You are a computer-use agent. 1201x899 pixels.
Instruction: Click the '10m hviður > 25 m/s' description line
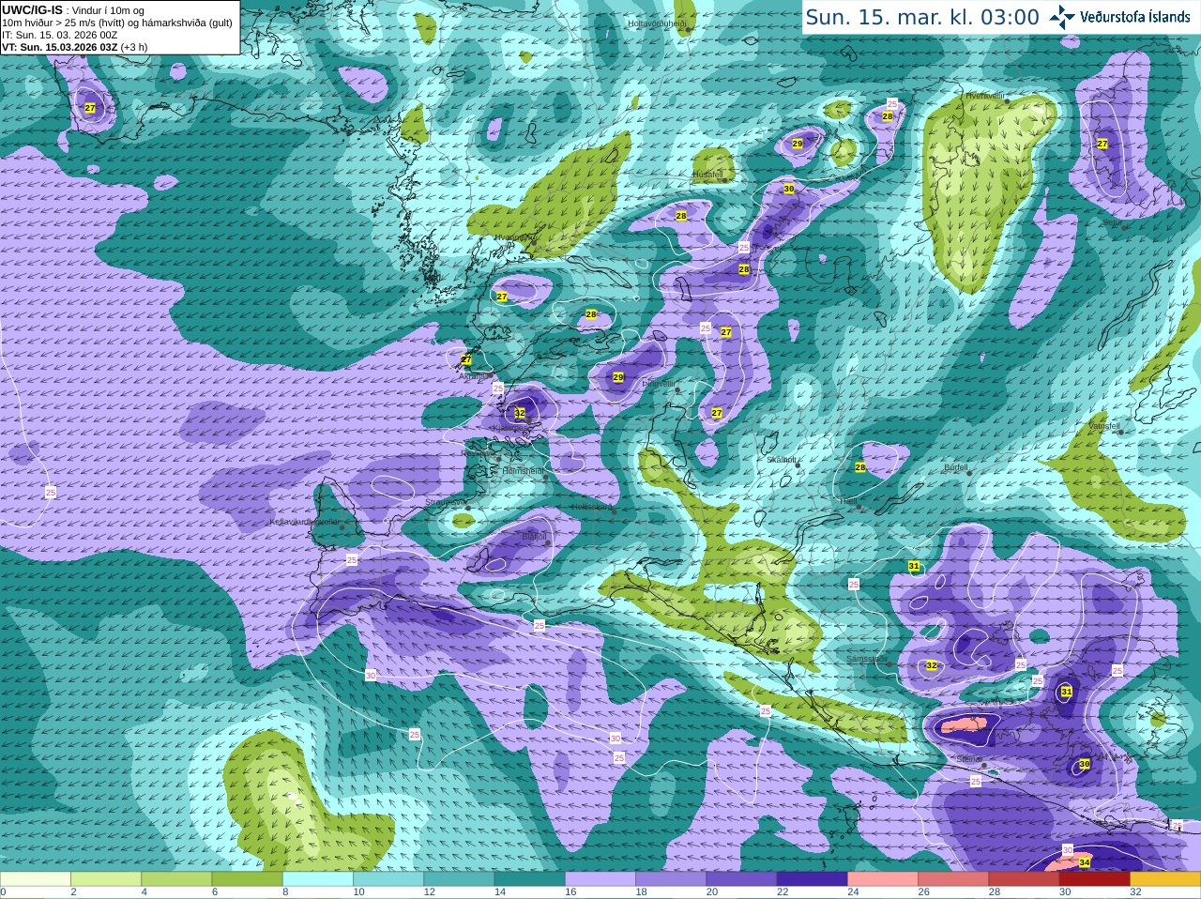click(x=117, y=23)
